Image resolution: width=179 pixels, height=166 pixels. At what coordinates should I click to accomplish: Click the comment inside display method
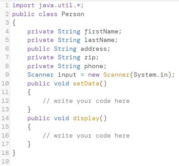coord(86,136)
